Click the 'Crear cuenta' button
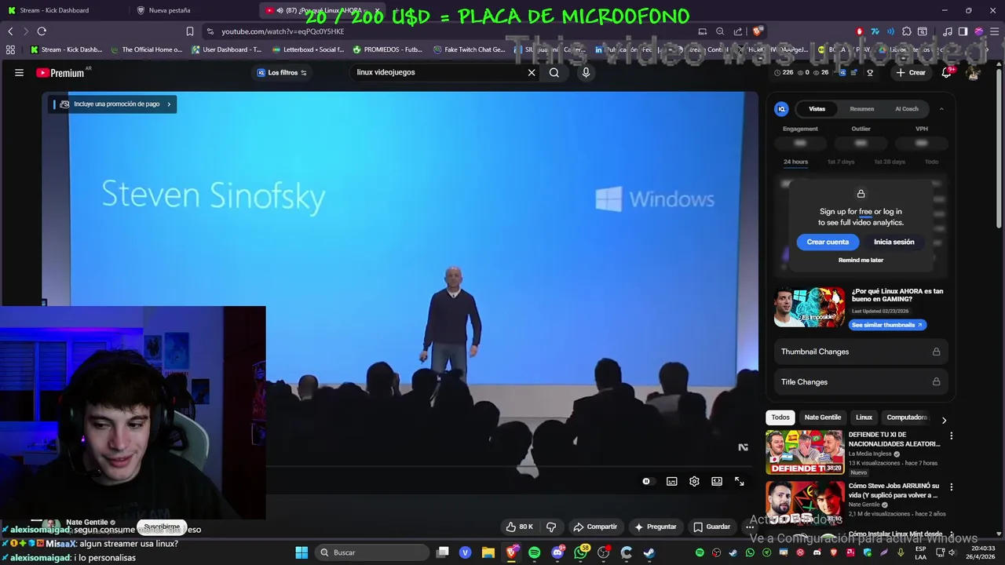 click(828, 242)
